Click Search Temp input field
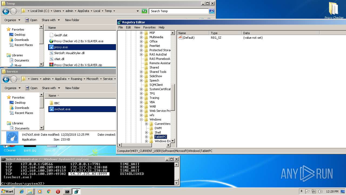Screen dimensions: 346x195 click(179, 11)
